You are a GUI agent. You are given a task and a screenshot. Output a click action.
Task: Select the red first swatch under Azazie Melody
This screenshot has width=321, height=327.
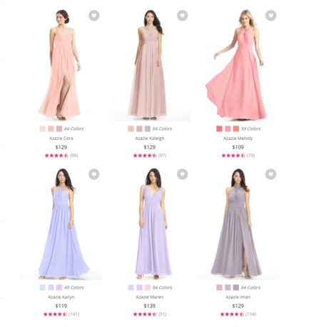click(219, 129)
